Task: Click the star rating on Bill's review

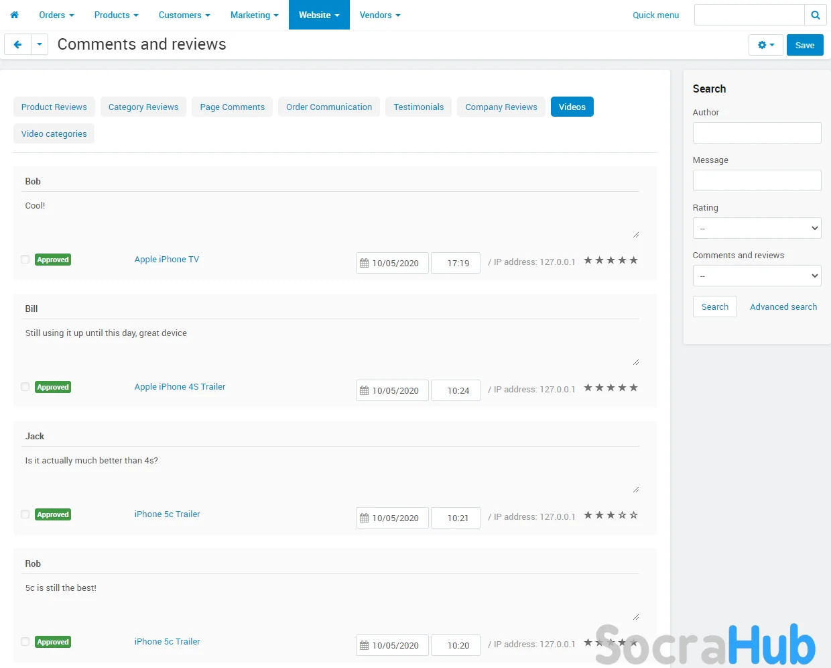Action: (611, 388)
